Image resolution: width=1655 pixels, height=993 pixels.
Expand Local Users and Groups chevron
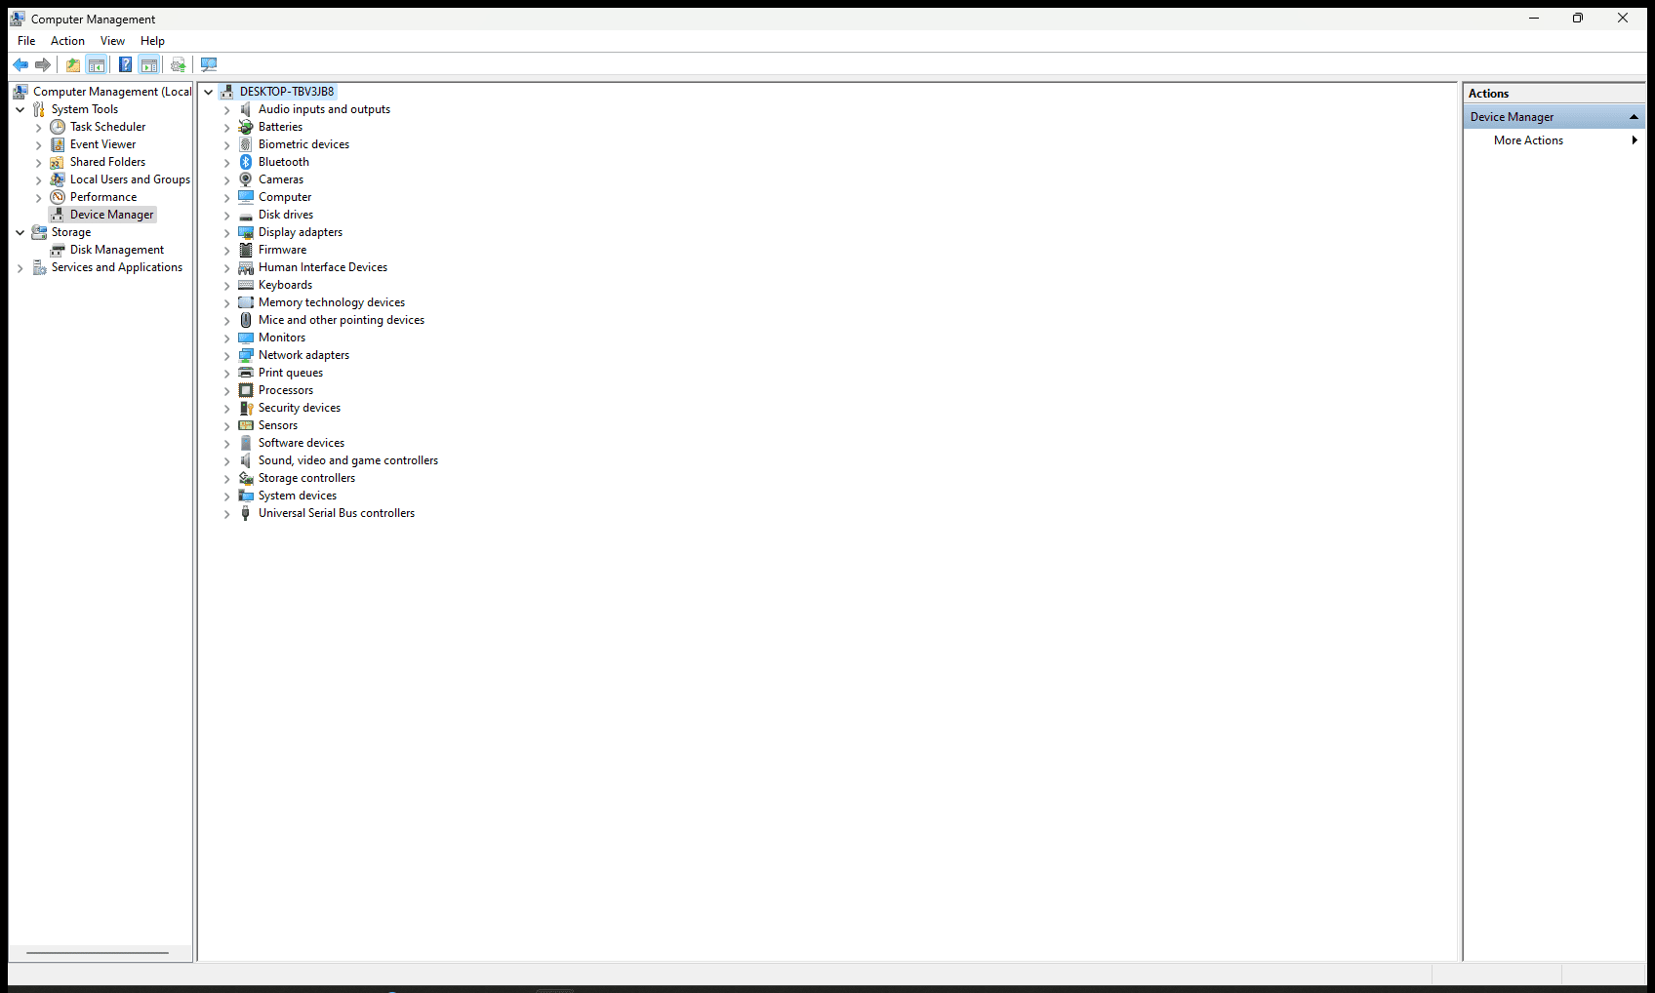click(39, 179)
